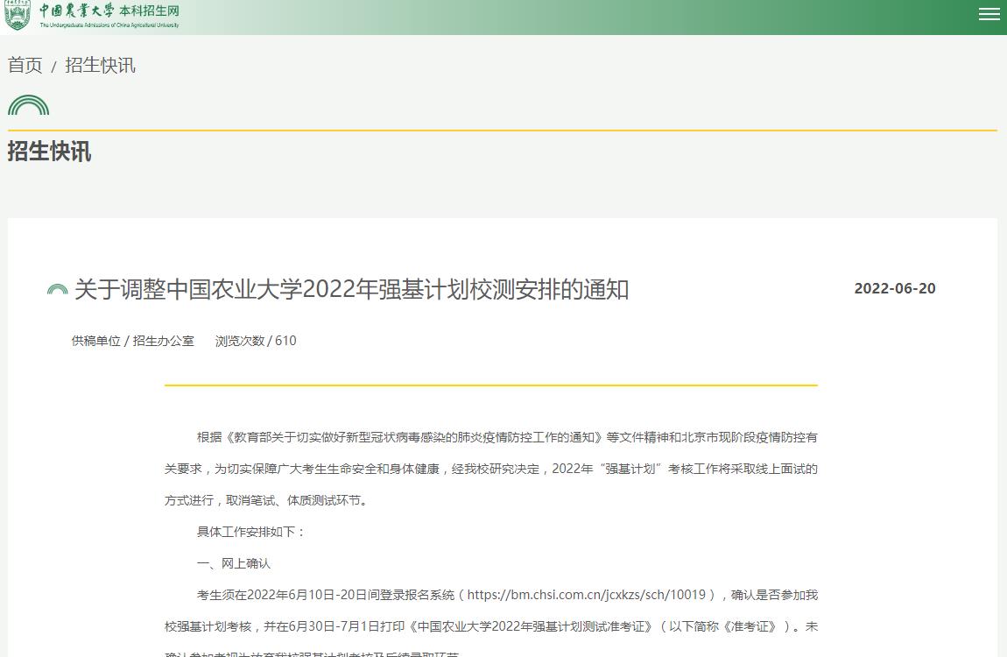Screen dimensions: 1007x657
Task: Click English subtitle under site logo
Action: (x=109, y=25)
